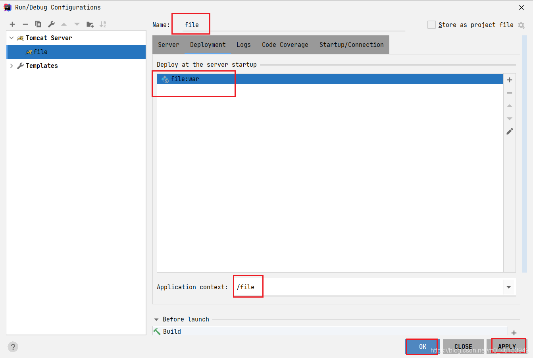The width and height of the screenshot is (533, 358).
Task: Add a deployment artifact with the plus
Action: [x=510, y=80]
